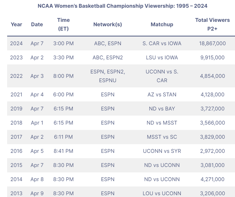The height and width of the screenshot is (197, 235).
Task: Click the Time (ET) column header
Action: (63, 24)
